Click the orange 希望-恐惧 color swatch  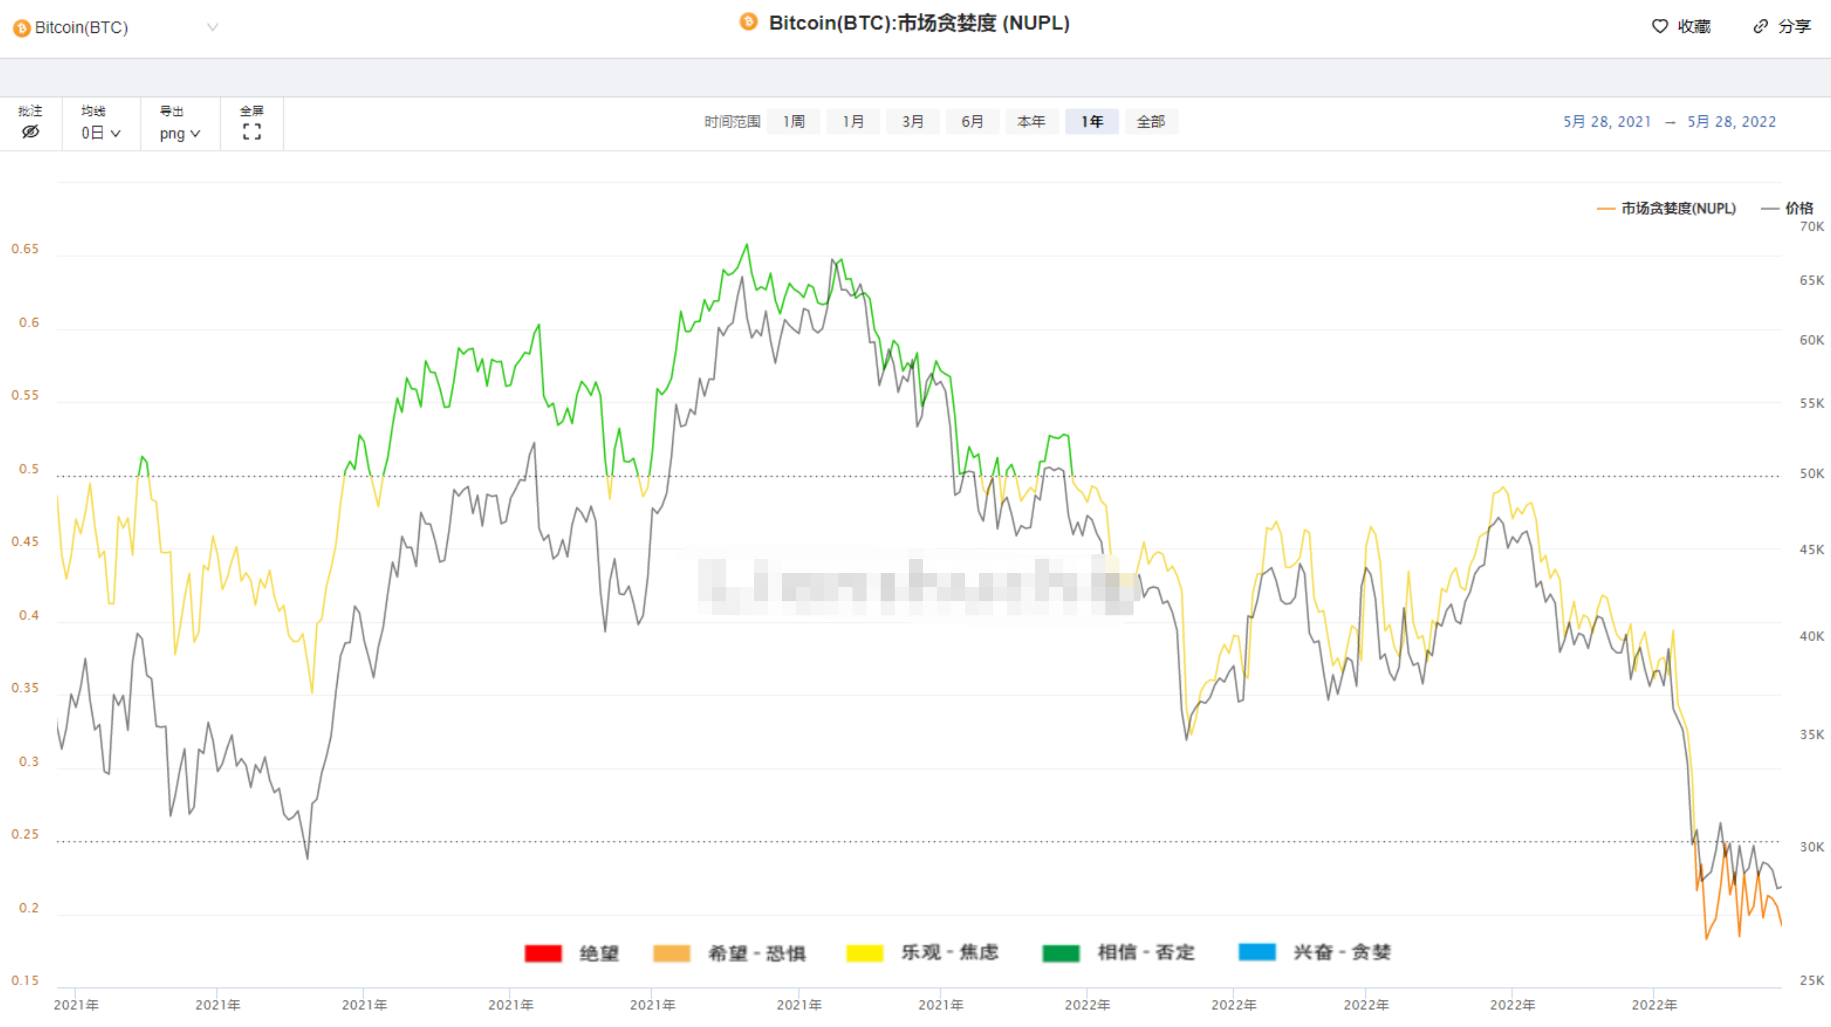(672, 953)
